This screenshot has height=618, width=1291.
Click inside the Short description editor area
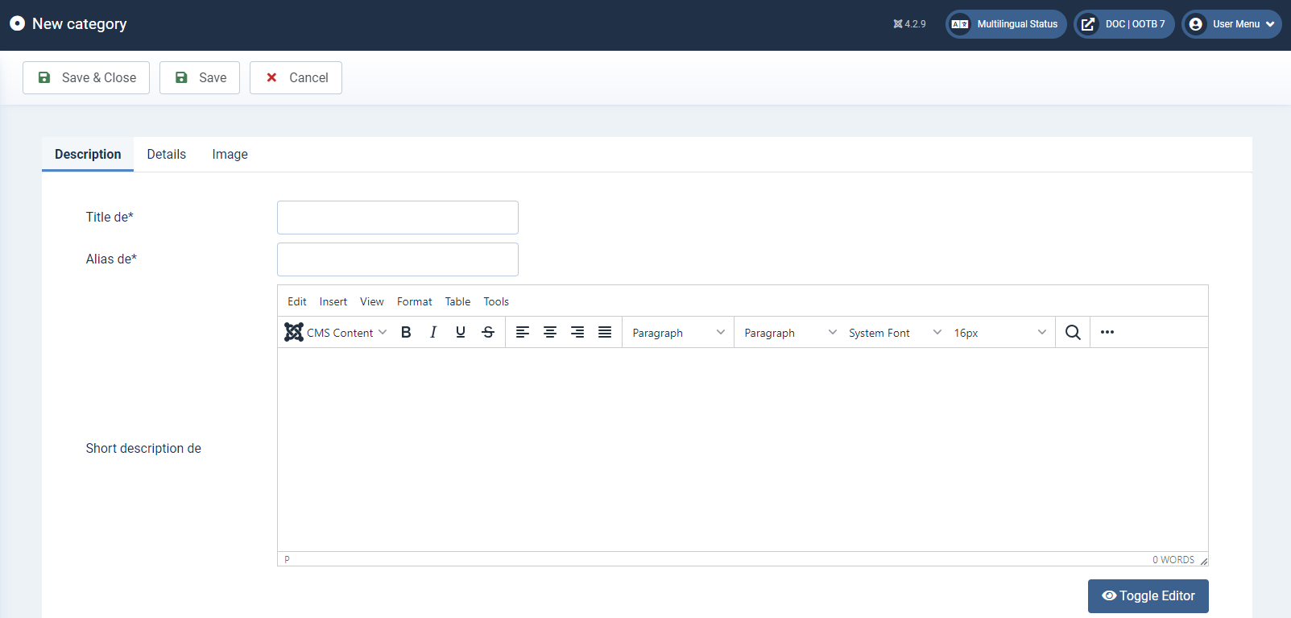(743, 450)
